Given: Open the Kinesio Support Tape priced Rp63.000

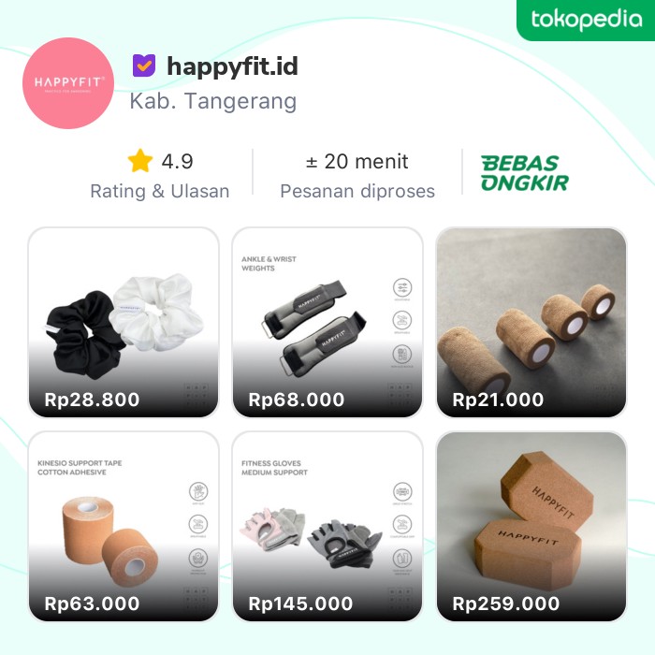Looking at the screenshot, I should (x=124, y=526).
